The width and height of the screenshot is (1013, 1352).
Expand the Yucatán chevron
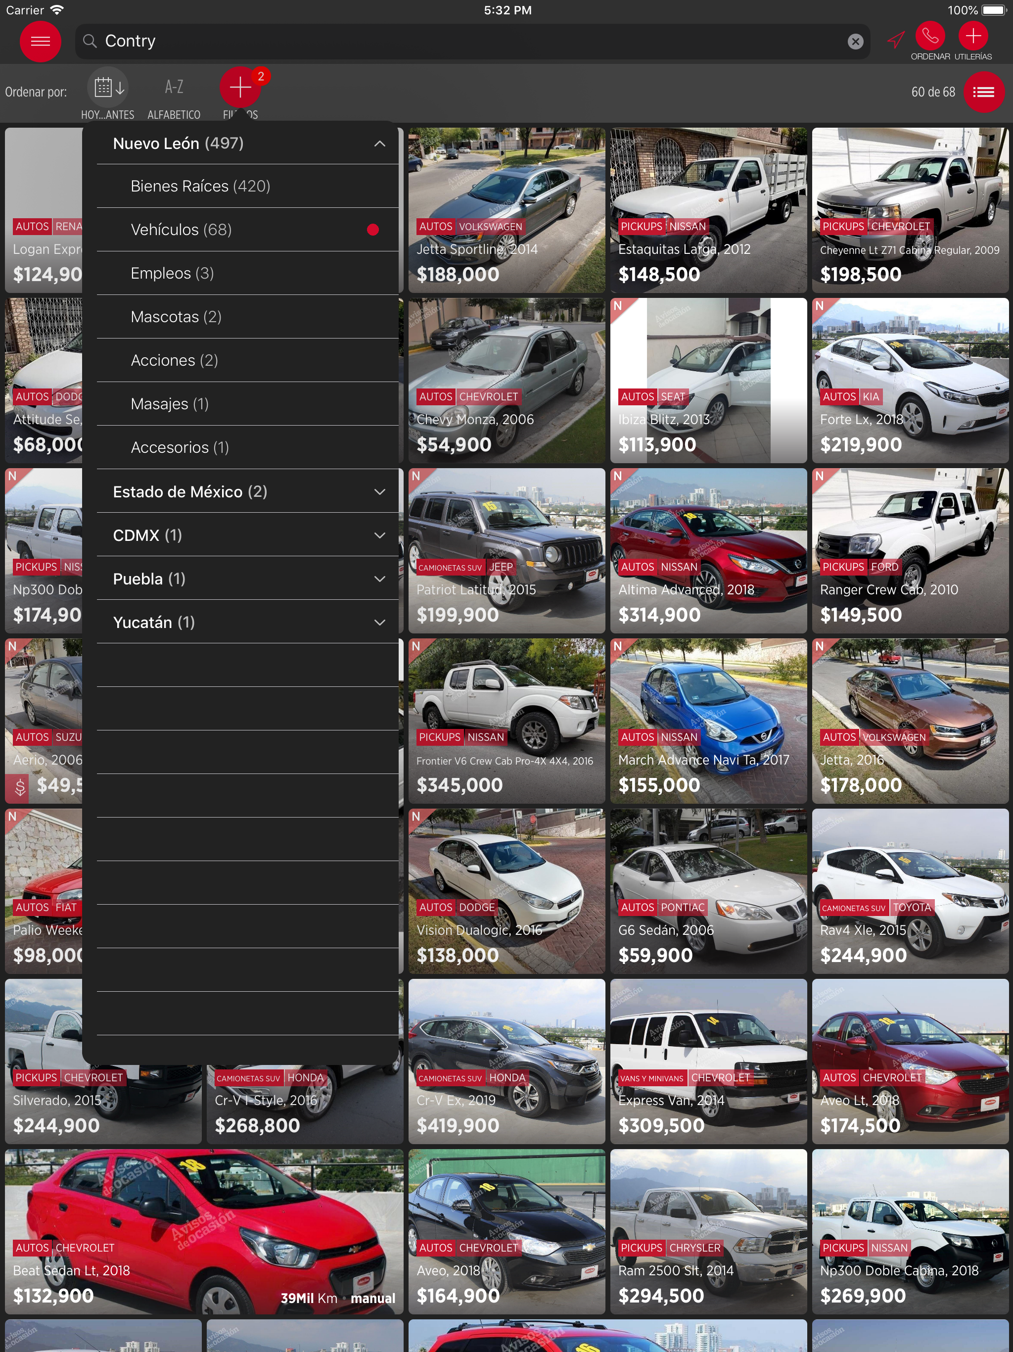pyautogui.click(x=379, y=622)
